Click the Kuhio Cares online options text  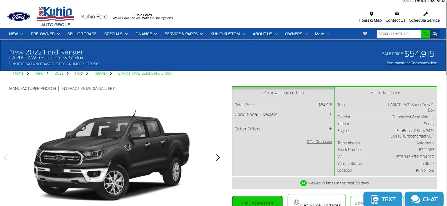[143, 17]
